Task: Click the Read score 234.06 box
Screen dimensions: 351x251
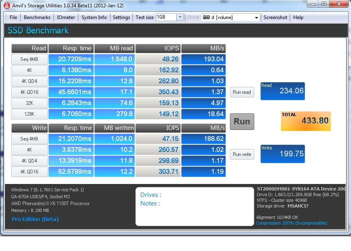Action: [282, 91]
